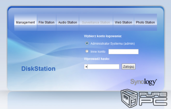This screenshot has width=171, height=109.
Task: Focus the Inne konto username field
Action: coord(123,52)
